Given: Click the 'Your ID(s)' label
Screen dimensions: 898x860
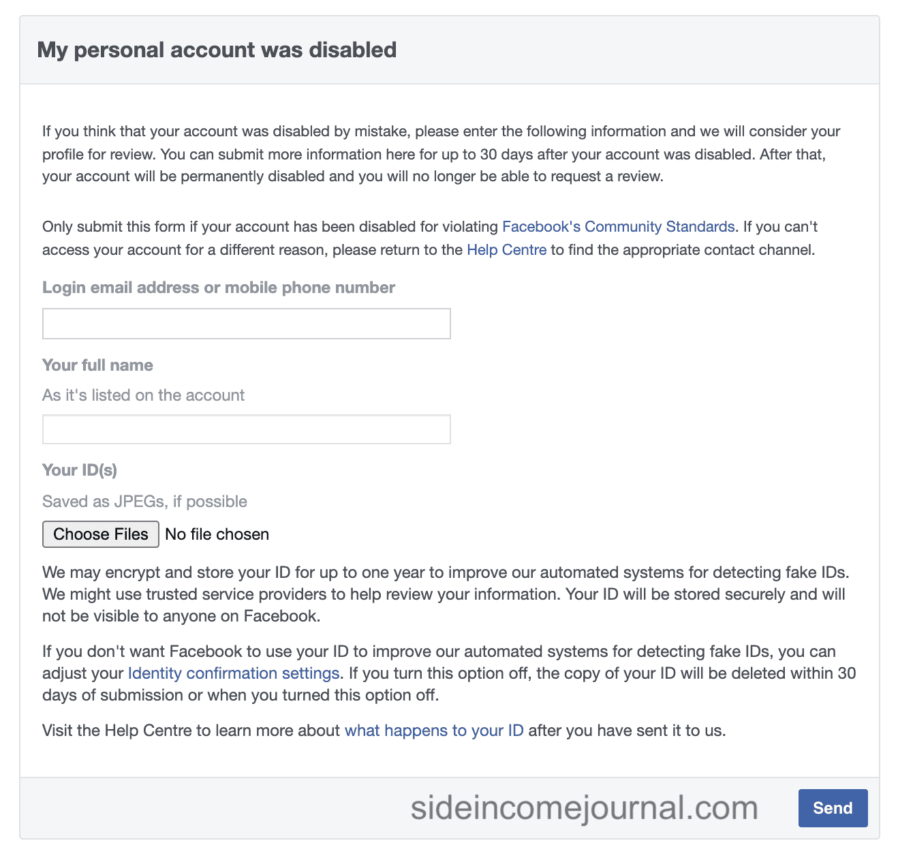Looking at the screenshot, I should click(80, 470).
